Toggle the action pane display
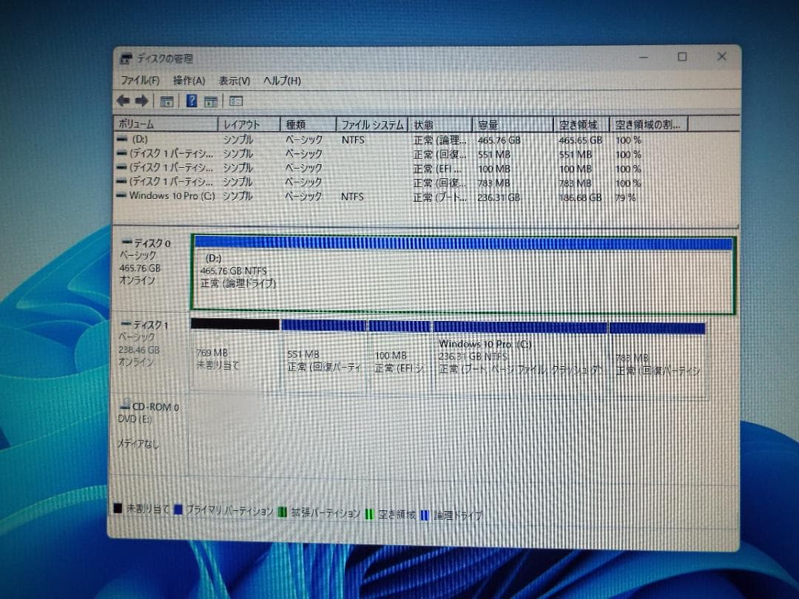 [210, 101]
